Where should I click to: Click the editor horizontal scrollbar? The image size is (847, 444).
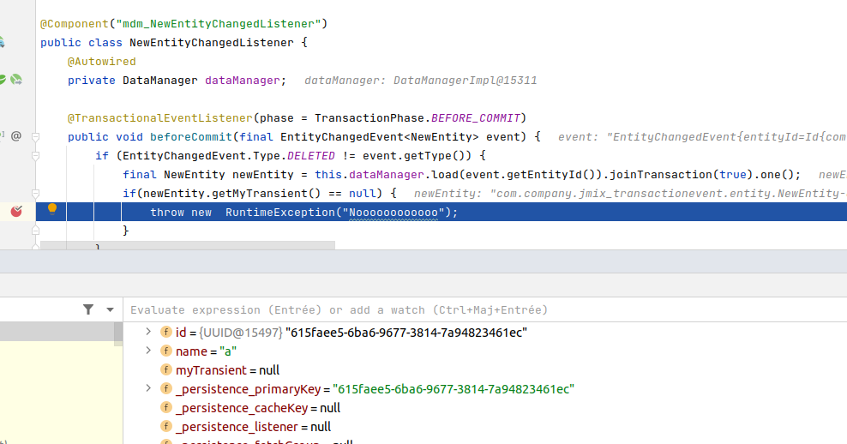[x=188, y=245]
